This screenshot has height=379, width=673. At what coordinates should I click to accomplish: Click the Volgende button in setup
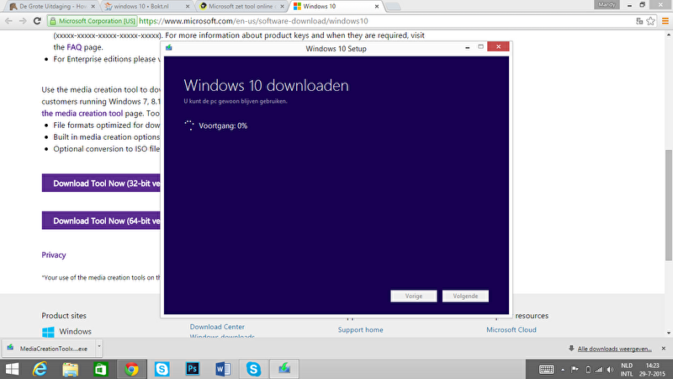(x=465, y=296)
